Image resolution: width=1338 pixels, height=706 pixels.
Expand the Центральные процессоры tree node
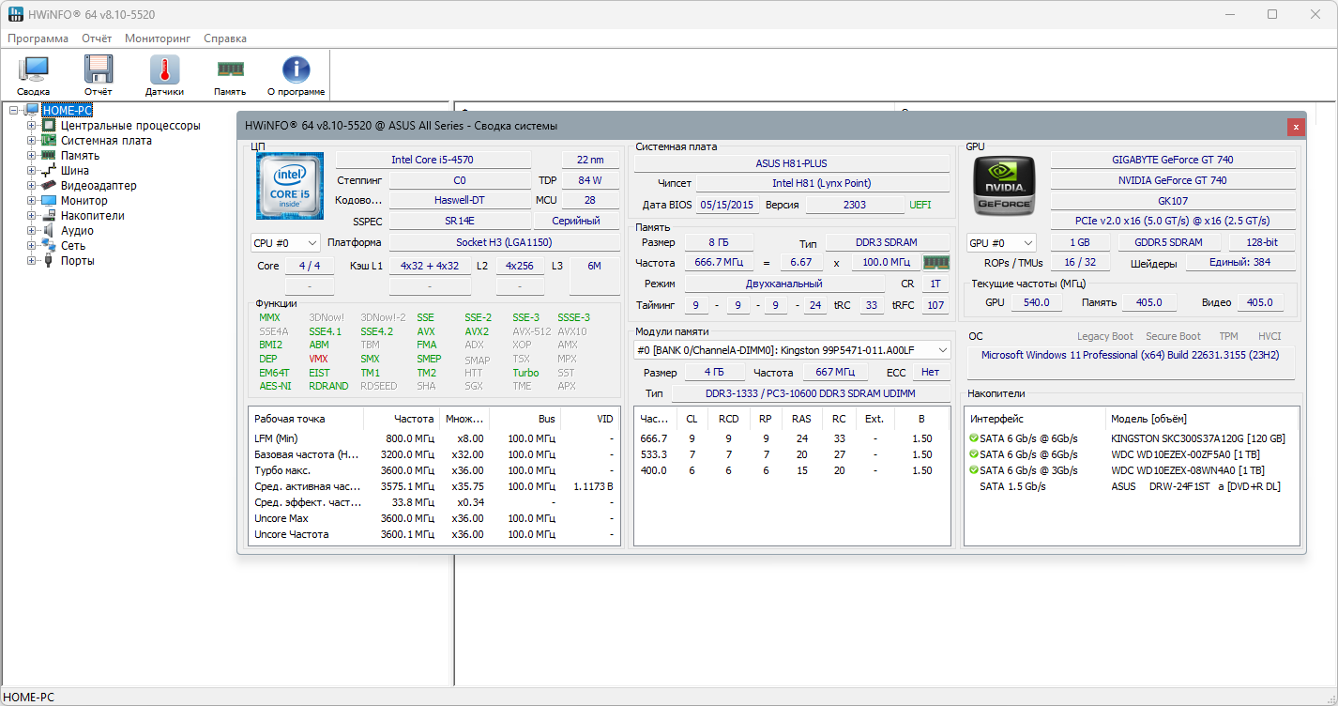pos(31,126)
